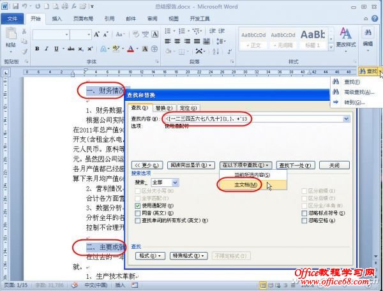The height and width of the screenshot is (291, 383).
Task: Apply Underline formatting
Action: click(x=56, y=49)
